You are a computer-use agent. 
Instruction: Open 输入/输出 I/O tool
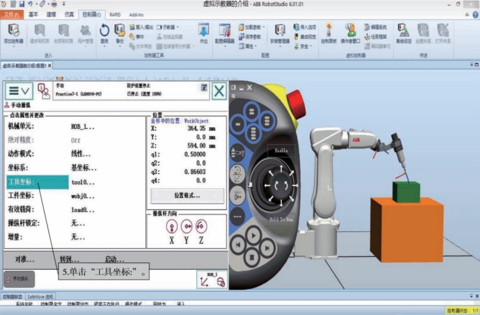pyautogui.click(x=141, y=27)
